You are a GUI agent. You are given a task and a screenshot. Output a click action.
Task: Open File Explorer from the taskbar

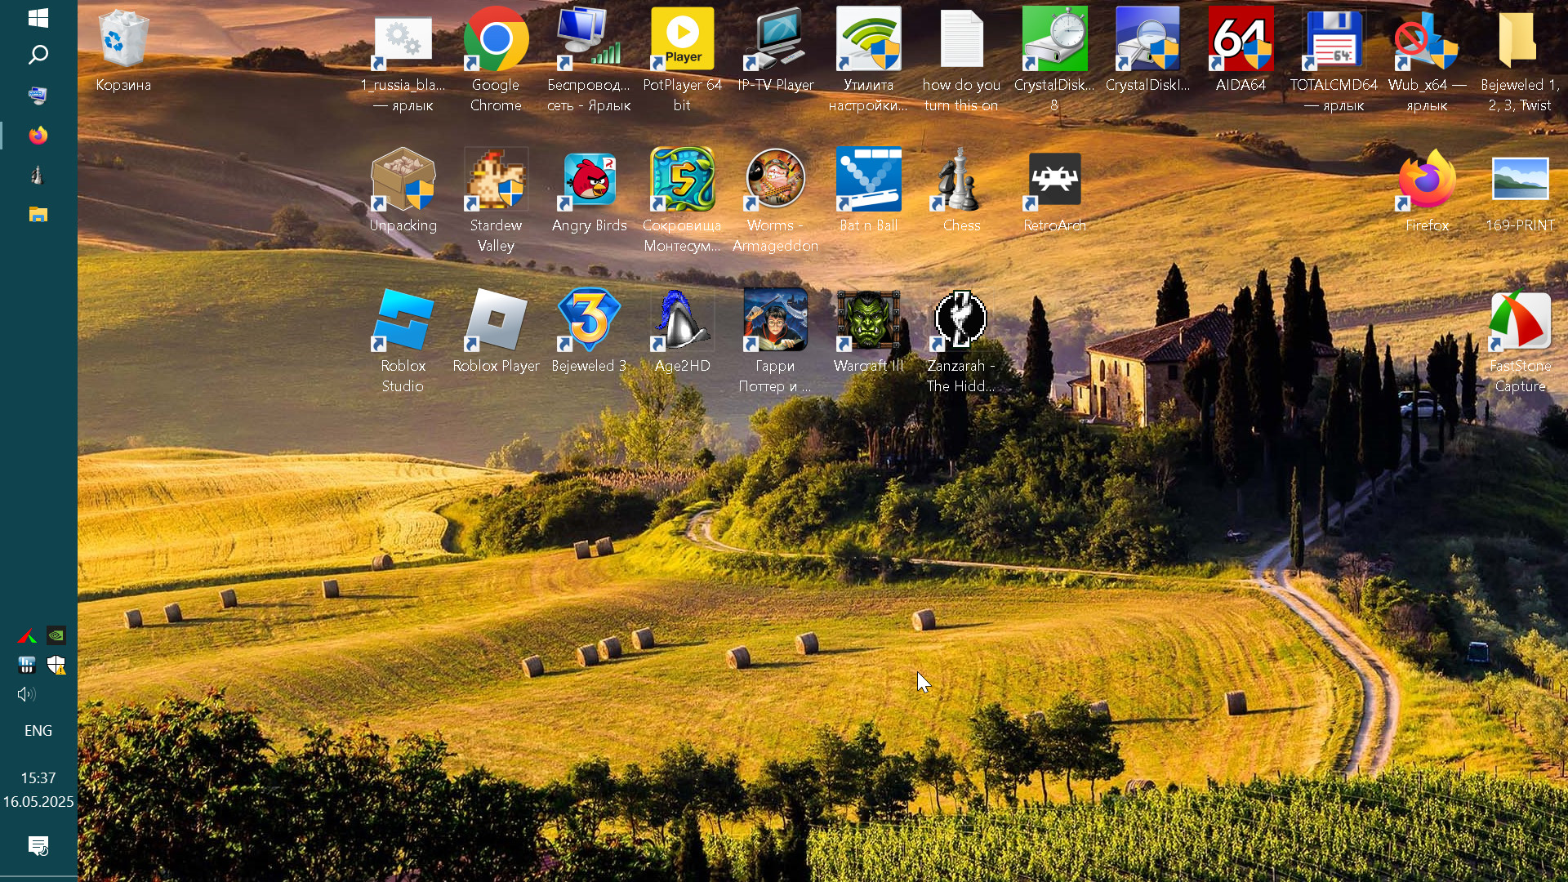(x=38, y=216)
